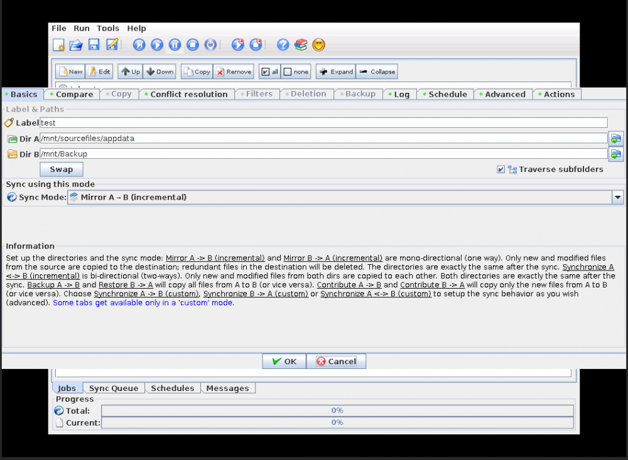Start the schedule engine play-clock icon
The height and width of the screenshot is (460, 628).
(238, 45)
